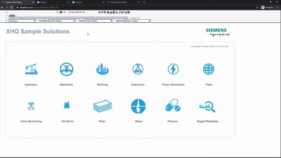The image size is (281, 158).
Task: Click the toolbar date and time display
Action: [x=76, y=12]
